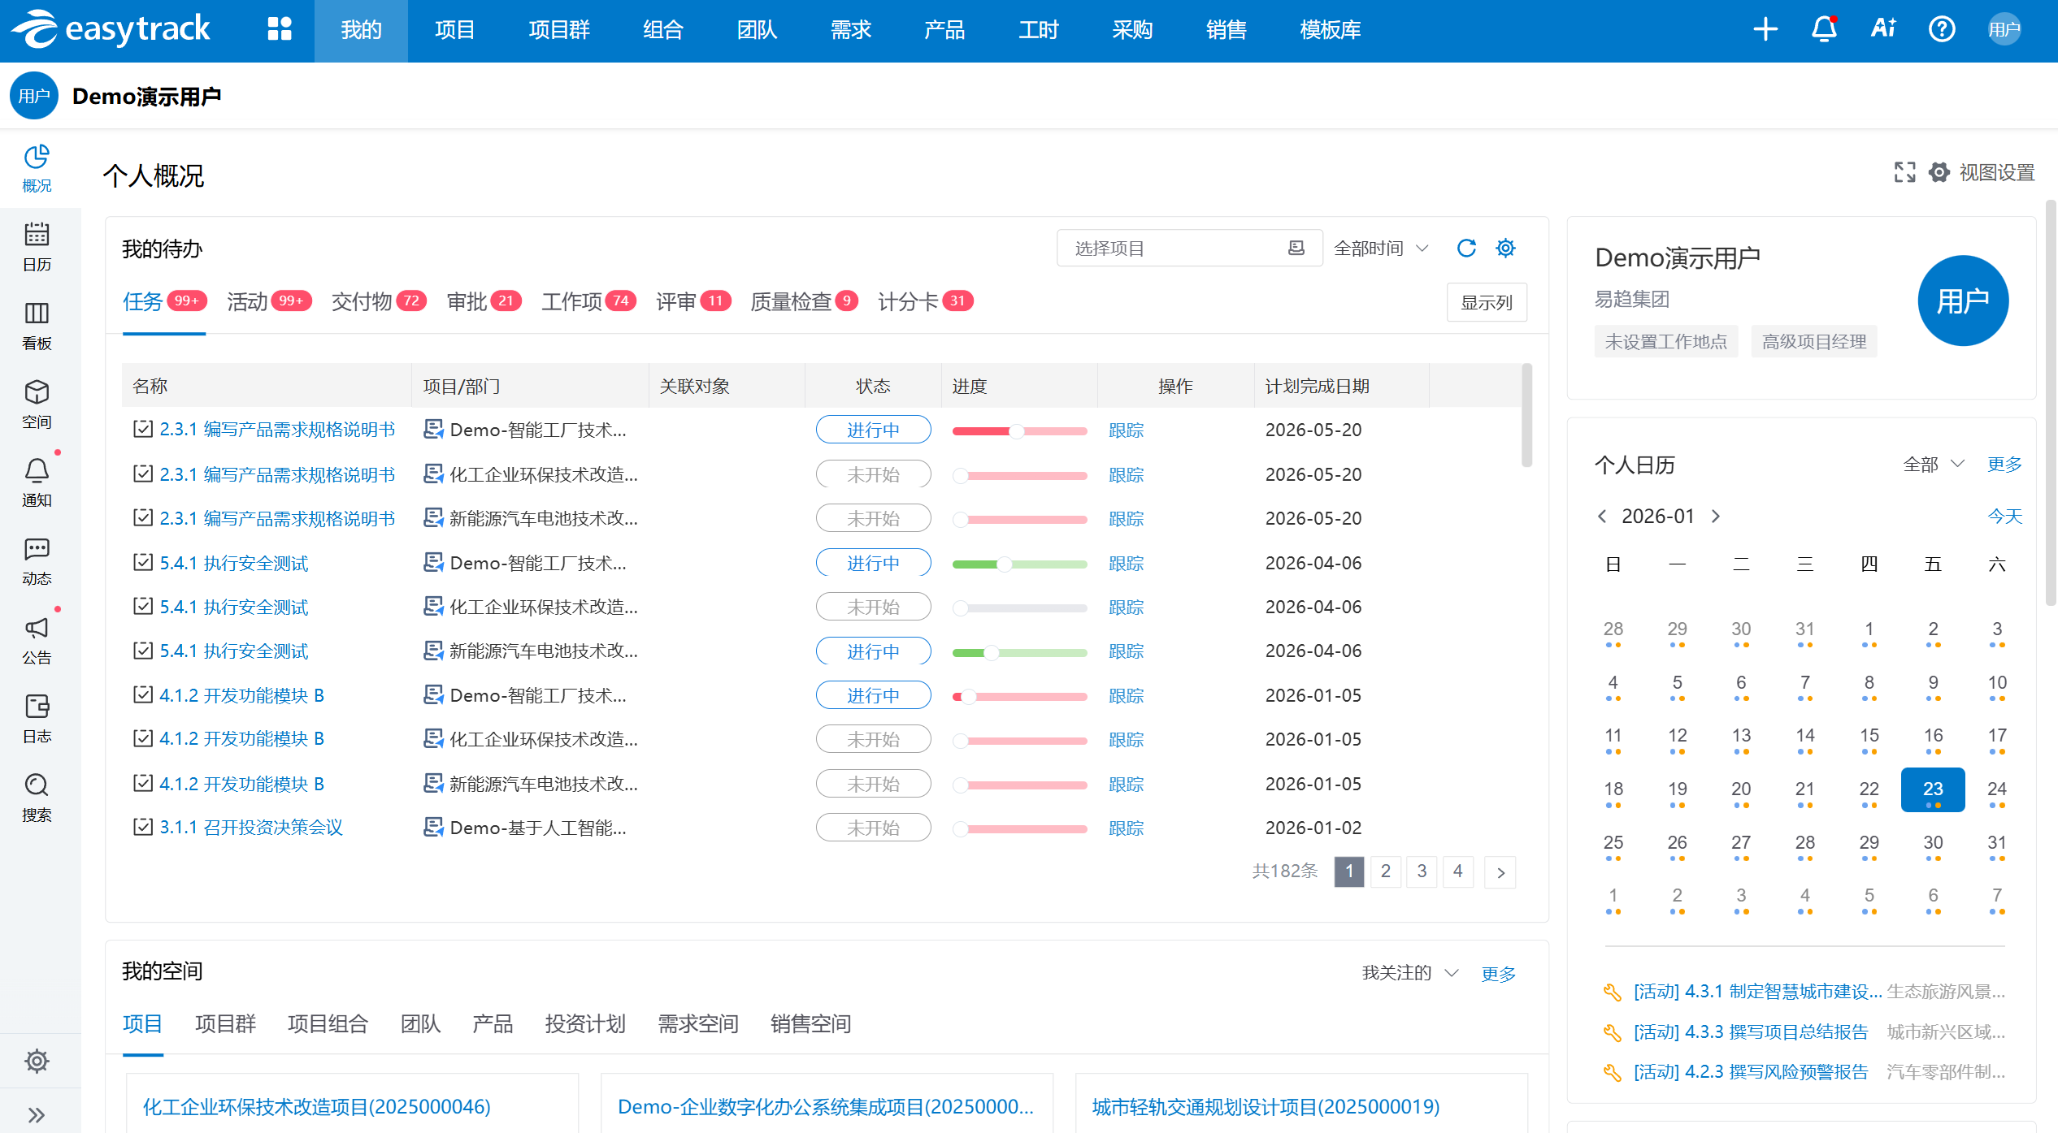
Task: Open the 工时 top menu
Action: 1038,30
